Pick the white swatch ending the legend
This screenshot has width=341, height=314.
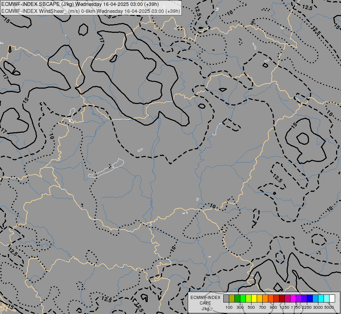(x=332, y=299)
